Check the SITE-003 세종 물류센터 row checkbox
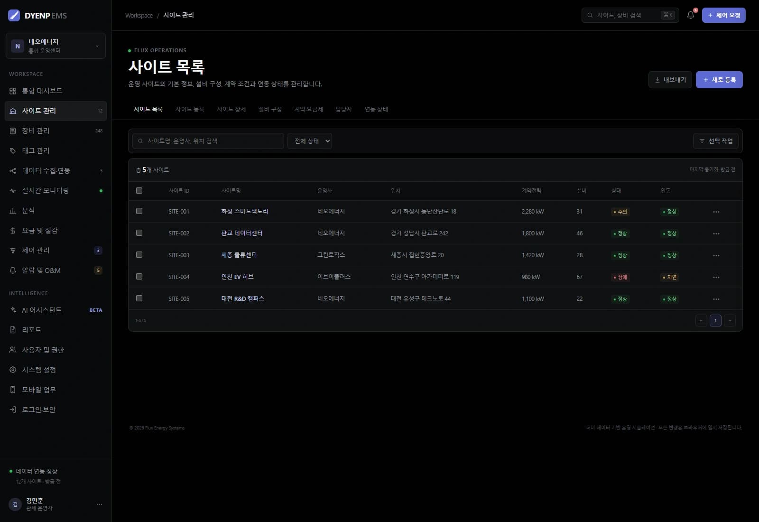This screenshot has height=522, width=759. point(139,254)
